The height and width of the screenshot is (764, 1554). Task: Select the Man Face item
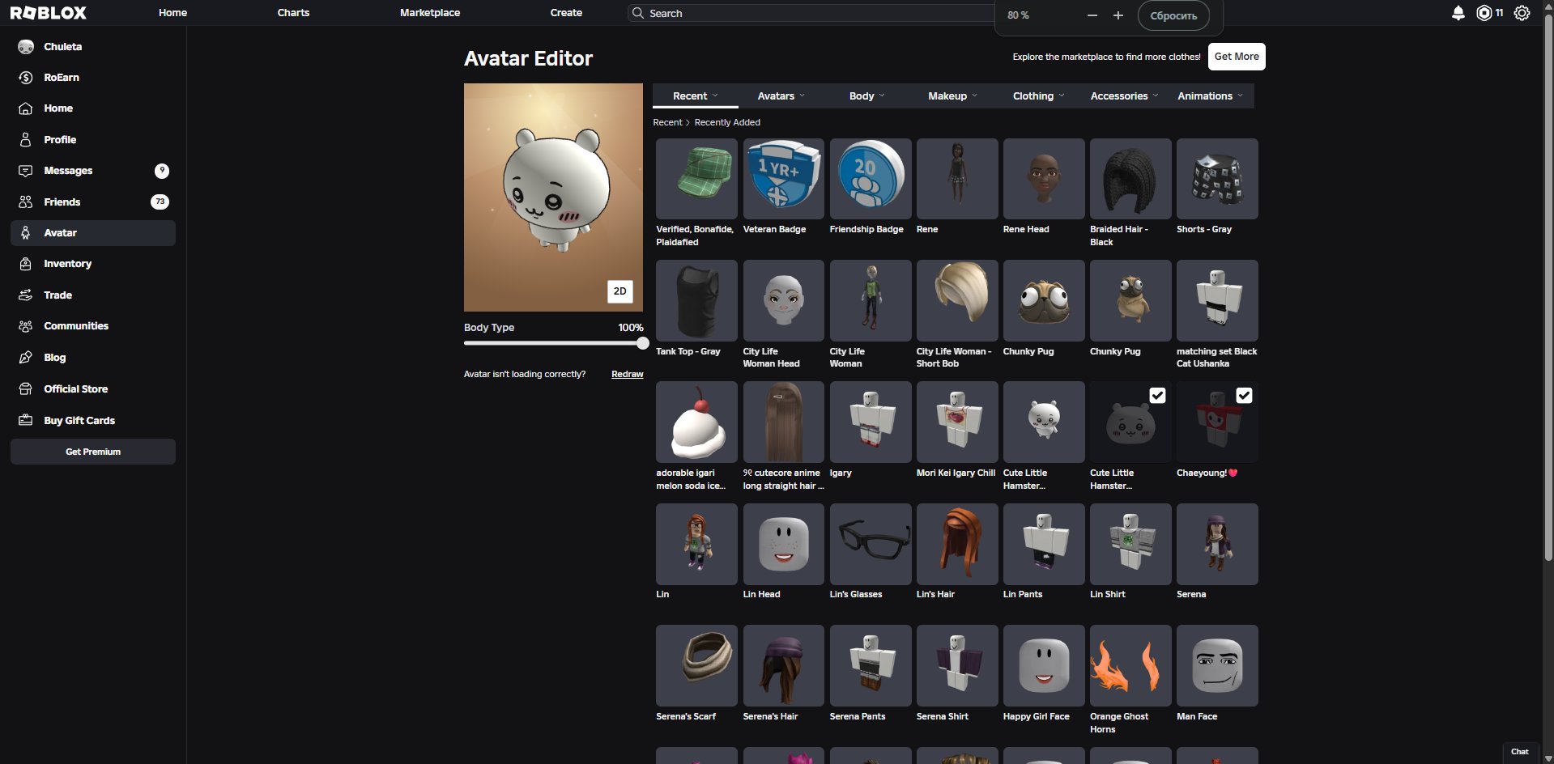(1217, 665)
